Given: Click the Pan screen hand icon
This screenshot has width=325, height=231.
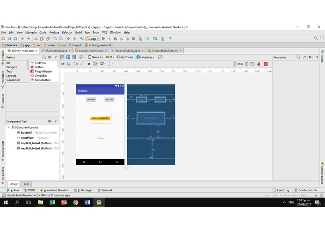Looking at the screenshot, I should (259, 64).
